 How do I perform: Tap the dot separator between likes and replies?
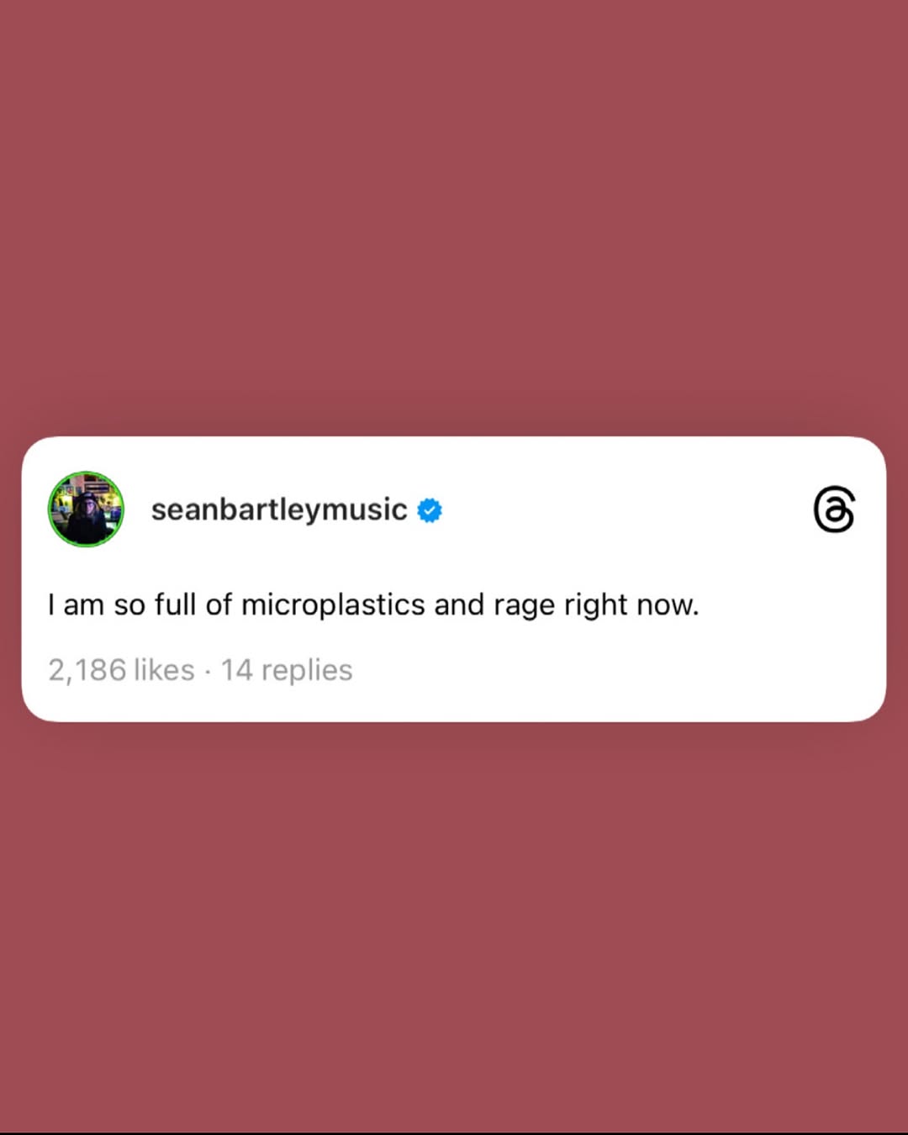pyautogui.click(x=208, y=672)
